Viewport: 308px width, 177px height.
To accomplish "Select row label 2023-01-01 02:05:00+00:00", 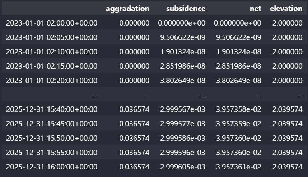I will 52,37.
